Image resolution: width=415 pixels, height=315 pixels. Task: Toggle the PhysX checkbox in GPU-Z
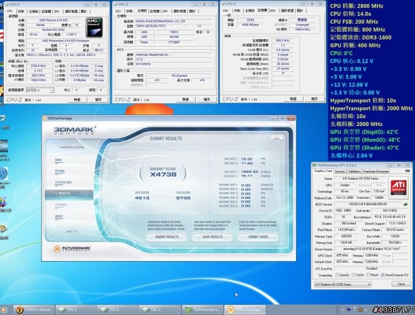click(x=368, y=275)
